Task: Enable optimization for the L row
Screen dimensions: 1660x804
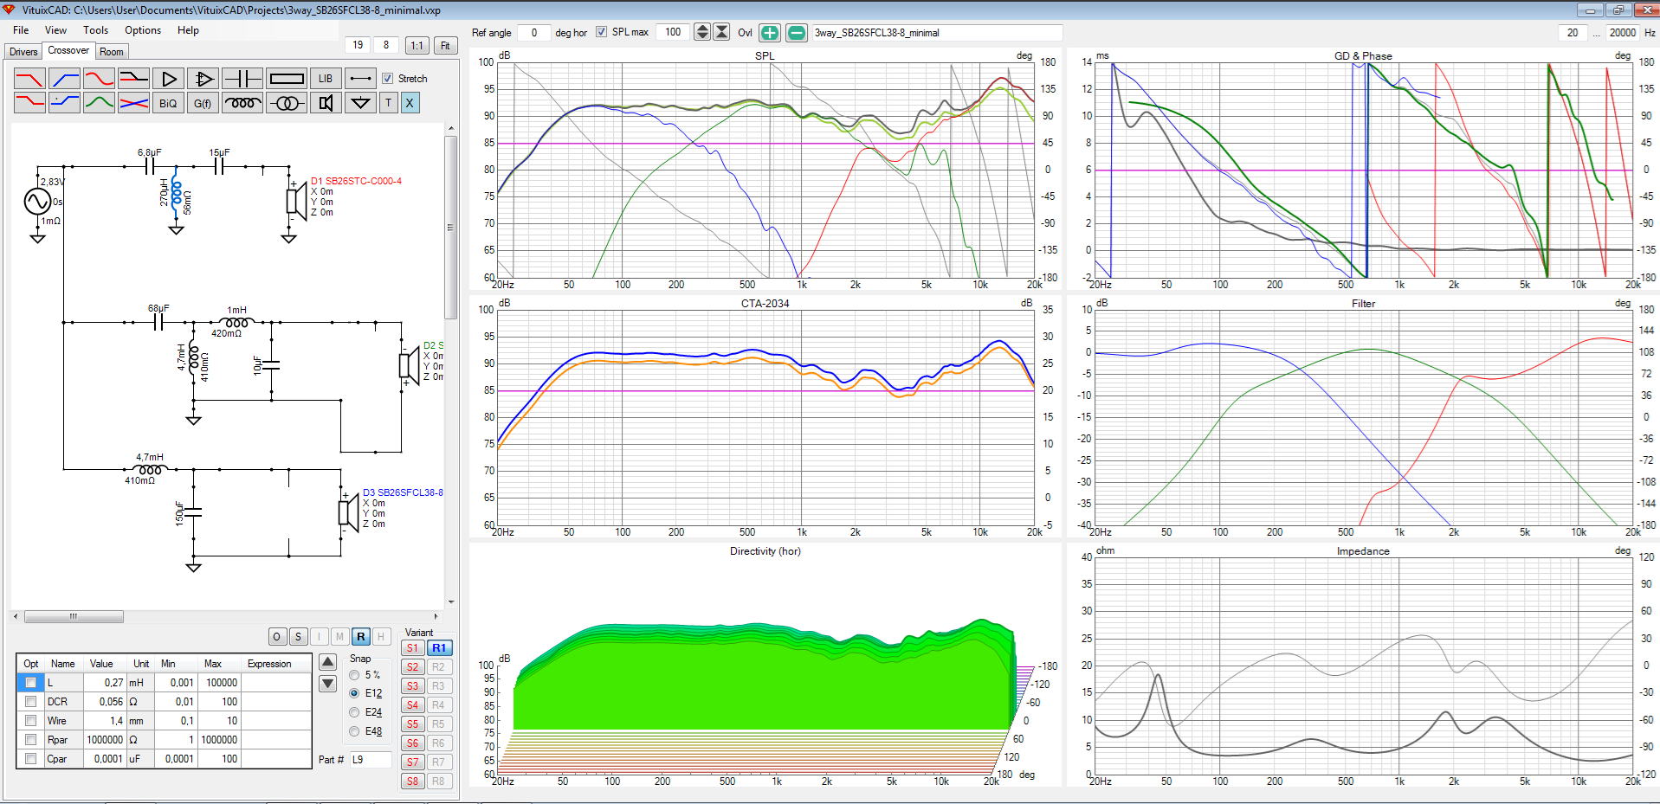Action: pyautogui.click(x=31, y=683)
